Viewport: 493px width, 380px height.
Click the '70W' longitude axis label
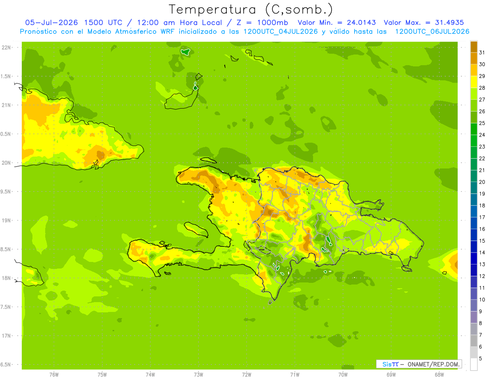click(x=343, y=375)
